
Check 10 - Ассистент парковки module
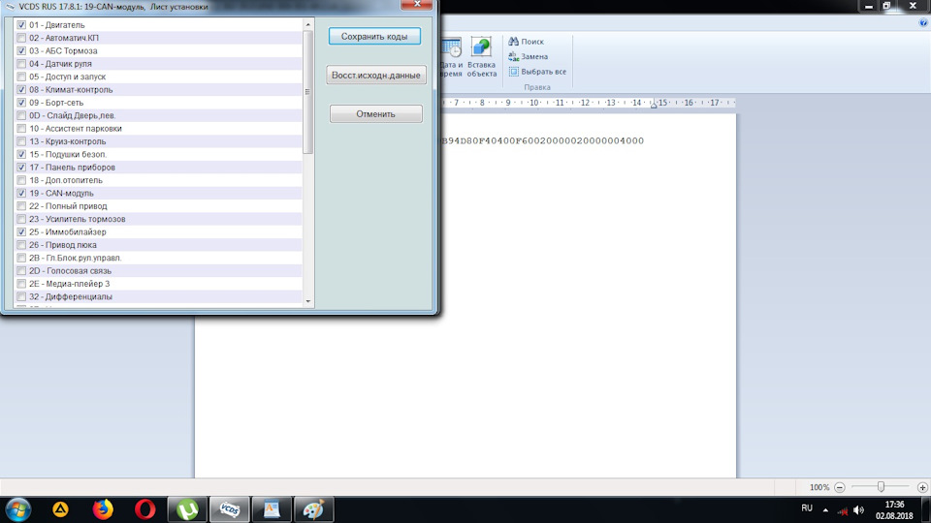pyautogui.click(x=21, y=129)
